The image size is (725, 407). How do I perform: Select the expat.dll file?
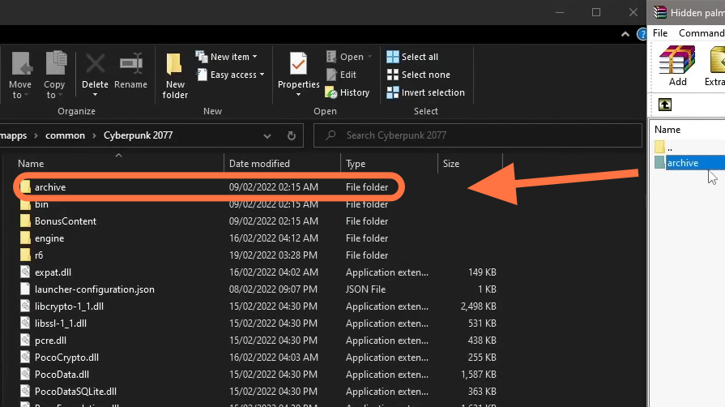257,272
